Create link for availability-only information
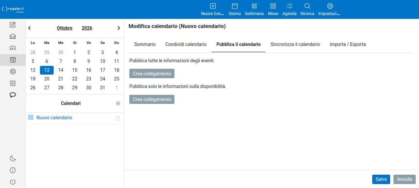This screenshot has width=419, height=188. (152, 99)
